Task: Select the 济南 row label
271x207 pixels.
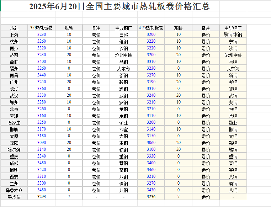Action: pos(14,55)
